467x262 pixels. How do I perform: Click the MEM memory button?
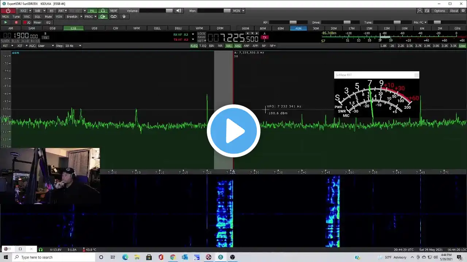113,11
